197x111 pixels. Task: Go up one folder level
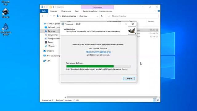(54, 16)
